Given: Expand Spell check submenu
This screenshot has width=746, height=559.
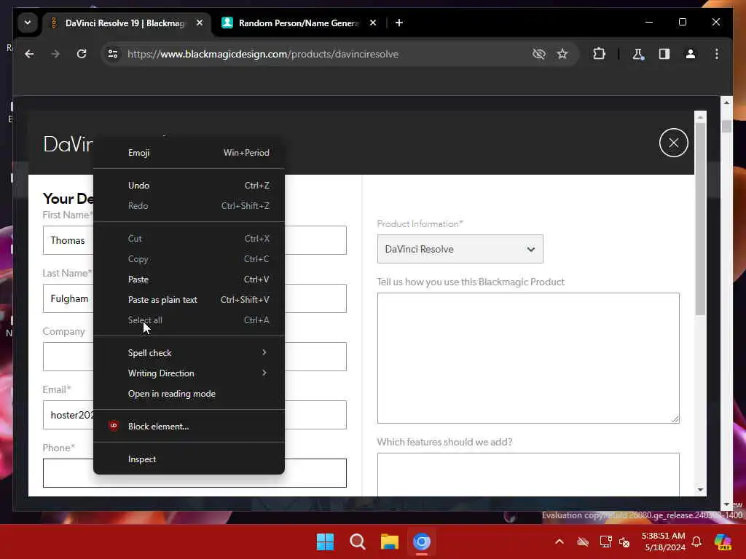Looking at the screenshot, I should (x=189, y=353).
